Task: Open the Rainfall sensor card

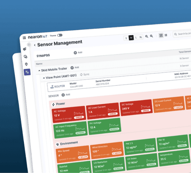Action: (x=74, y=167)
